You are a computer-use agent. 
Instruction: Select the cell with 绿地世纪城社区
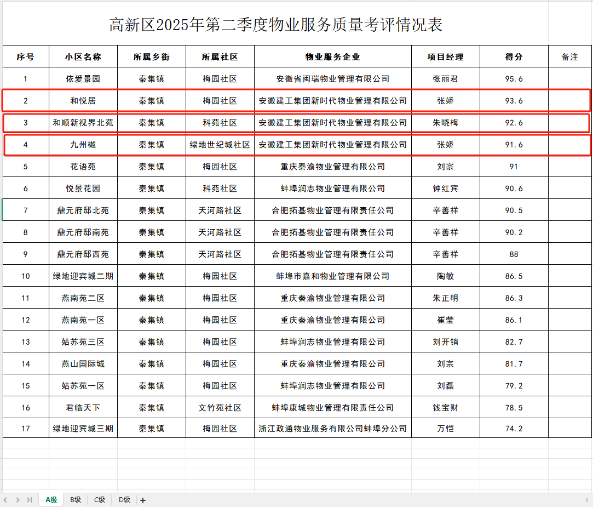pos(220,144)
